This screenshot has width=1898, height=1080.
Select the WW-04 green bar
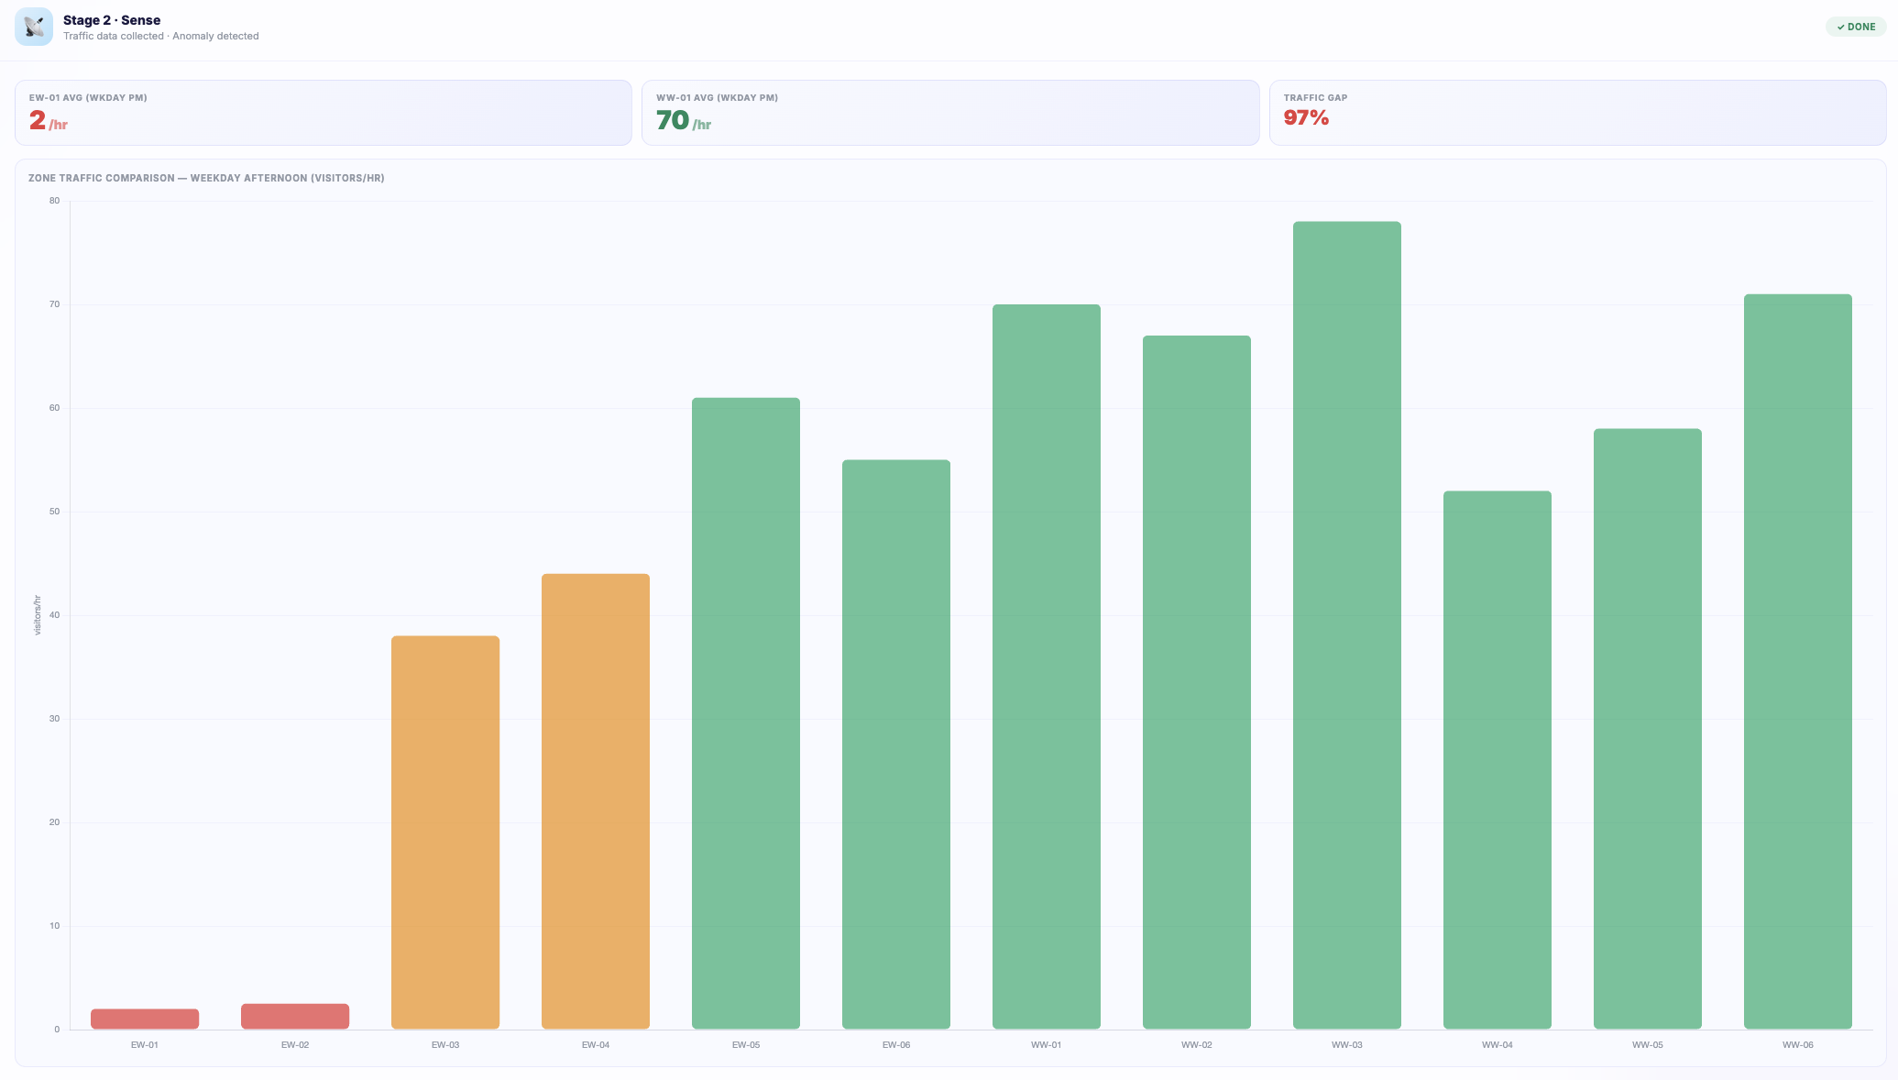1498,760
